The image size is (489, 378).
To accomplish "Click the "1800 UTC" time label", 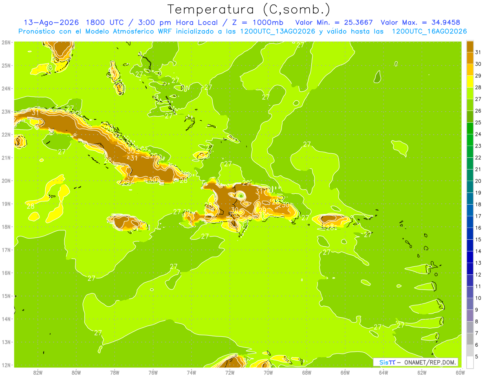I will [x=106, y=22].
